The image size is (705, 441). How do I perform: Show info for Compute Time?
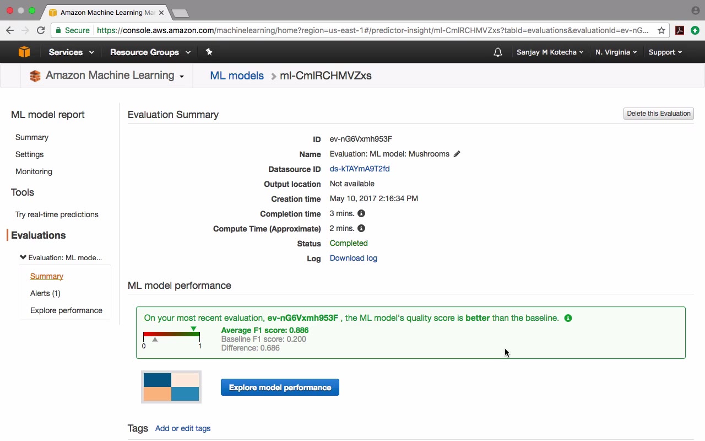tap(361, 228)
